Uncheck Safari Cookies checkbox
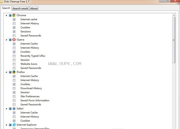Screen dimensions: 180x129 (x=14, y=121)
